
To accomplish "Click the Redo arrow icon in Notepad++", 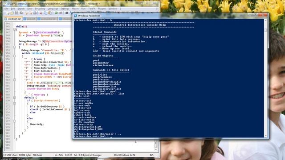I will [x=61, y=13].
